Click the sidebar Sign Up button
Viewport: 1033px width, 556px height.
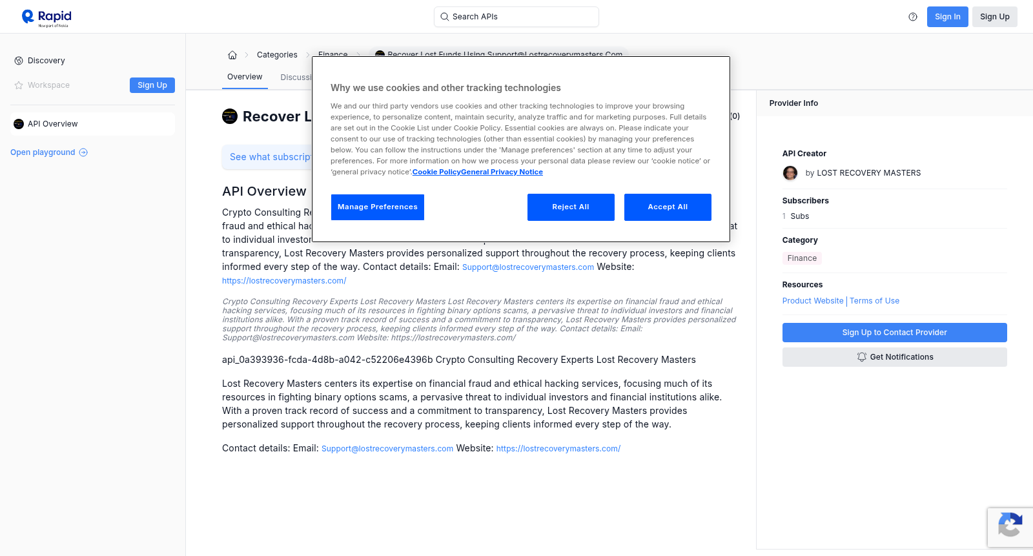[152, 85]
